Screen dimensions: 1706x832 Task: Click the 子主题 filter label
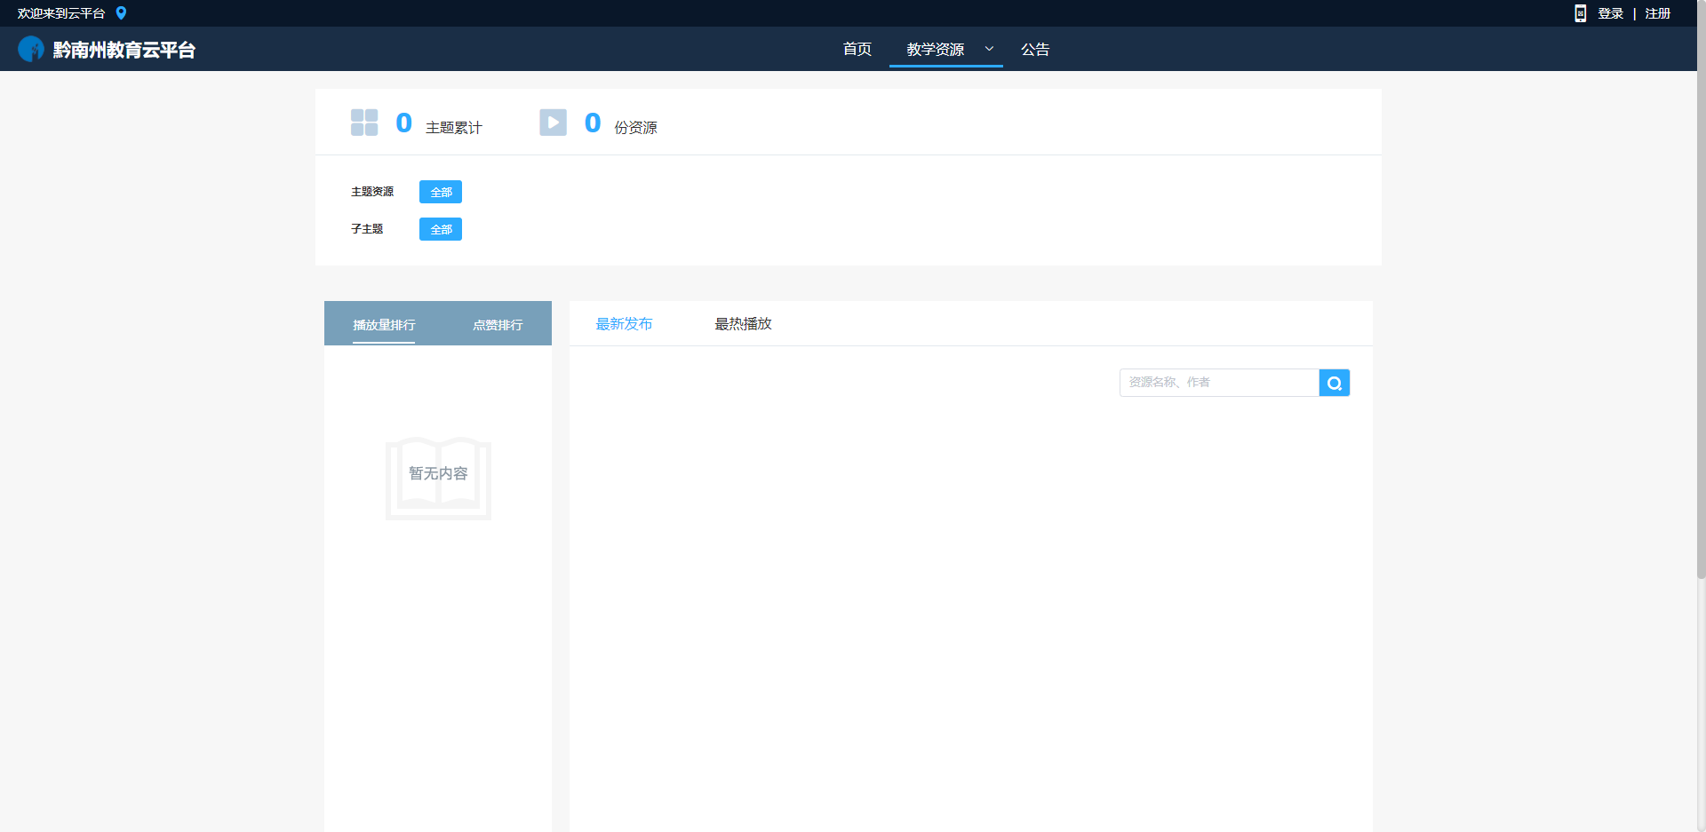click(367, 229)
